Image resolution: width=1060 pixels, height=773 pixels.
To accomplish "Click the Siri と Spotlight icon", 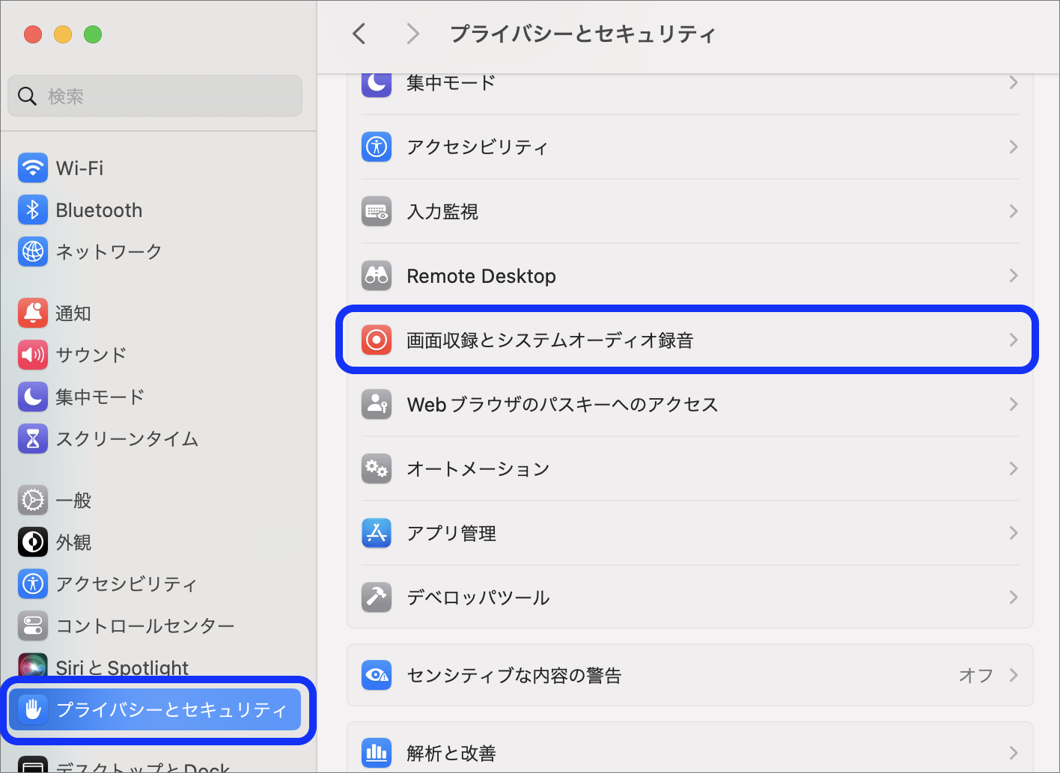I will (x=33, y=664).
